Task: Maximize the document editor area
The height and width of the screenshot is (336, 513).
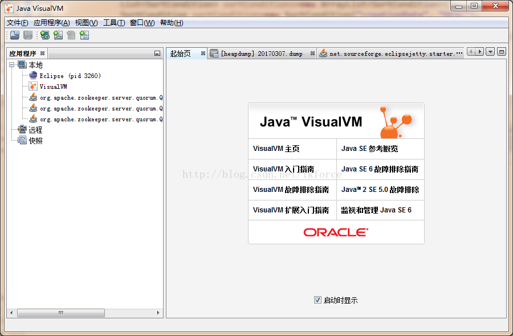Action: pyautogui.click(x=502, y=52)
